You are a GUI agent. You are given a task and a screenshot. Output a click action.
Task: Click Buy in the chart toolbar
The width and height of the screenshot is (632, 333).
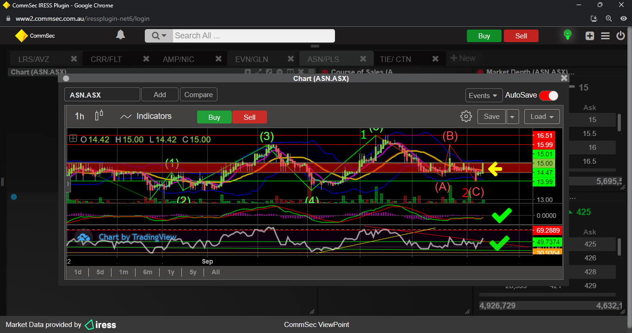tap(214, 117)
